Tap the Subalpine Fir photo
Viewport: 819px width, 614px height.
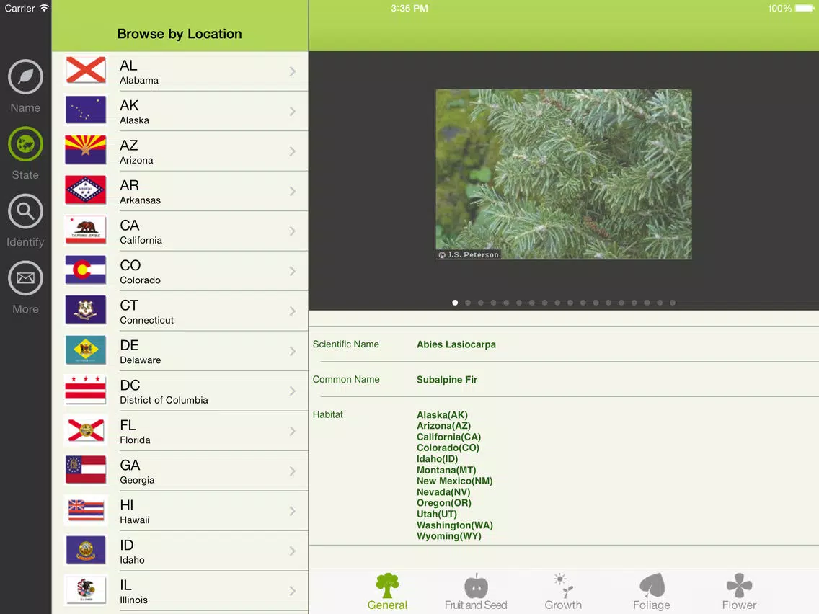click(564, 174)
